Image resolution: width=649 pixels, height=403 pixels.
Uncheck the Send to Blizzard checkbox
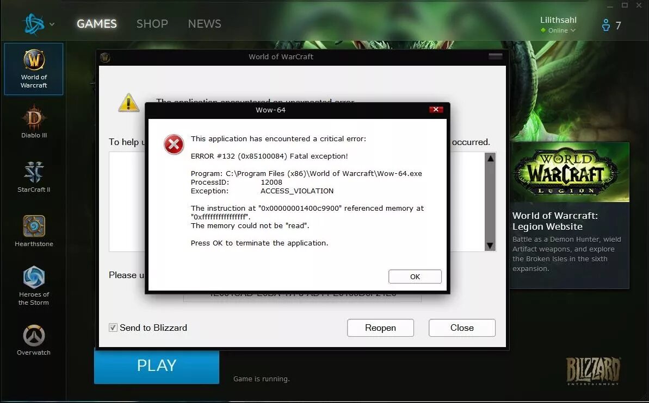pos(113,328)
